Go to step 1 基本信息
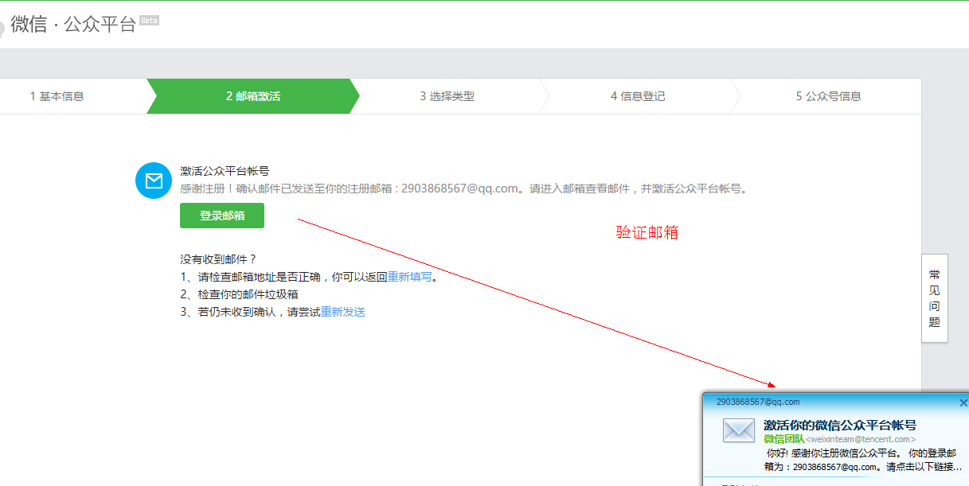The height and width of the screenshot is (486, 969). pos(57,96)
